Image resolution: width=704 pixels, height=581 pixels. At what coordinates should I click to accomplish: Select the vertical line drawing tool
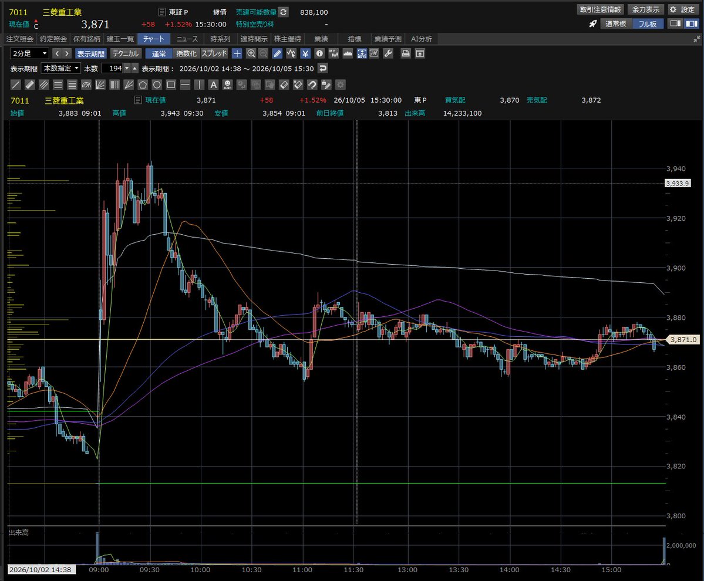[x=200, y=85]
